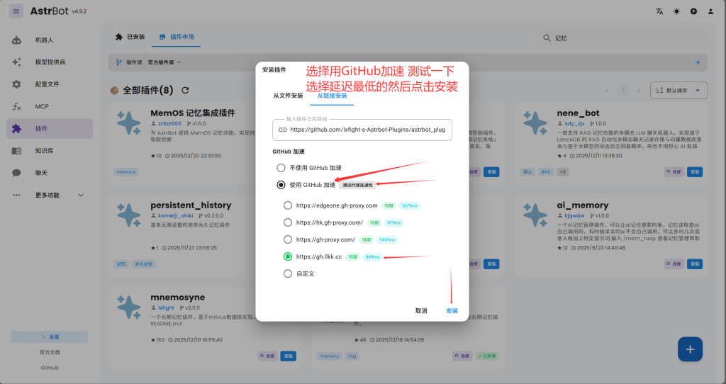Choose the https://hk.gh-proxy.com/ proxy radio
Screen dimensions: 726x384
pos(288,222)
